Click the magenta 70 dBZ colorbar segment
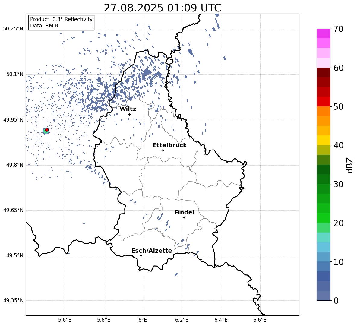Screen dimensions: 357x326 click(323, 33)
